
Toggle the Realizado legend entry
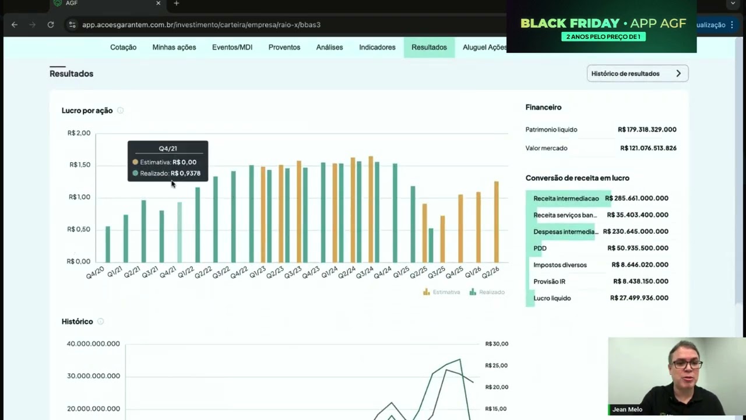[x=487, y=292]
